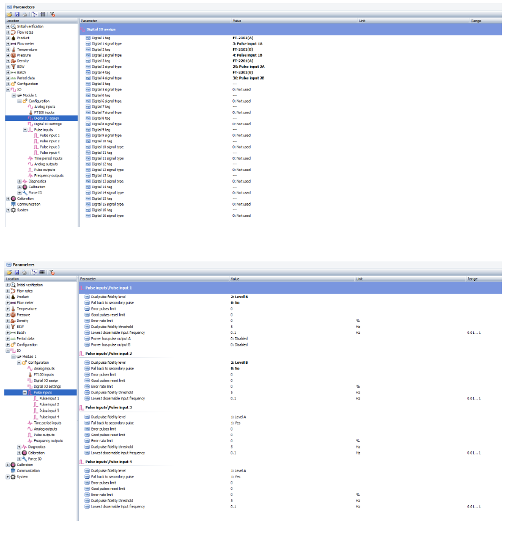Click the Digital 1 tag value FT-2101(A)
The height and width of the screenshot is (535, 507).
pyautogui.click(x=243, y=38)
